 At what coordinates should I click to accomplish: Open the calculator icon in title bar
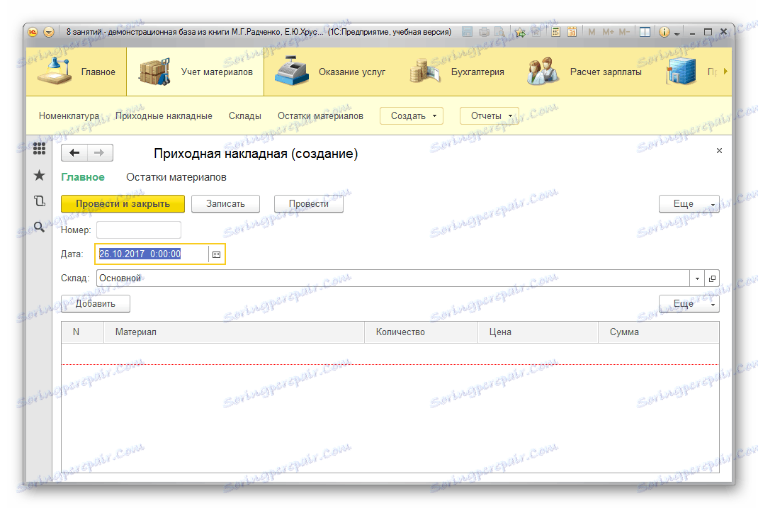(x=556, y=32)
